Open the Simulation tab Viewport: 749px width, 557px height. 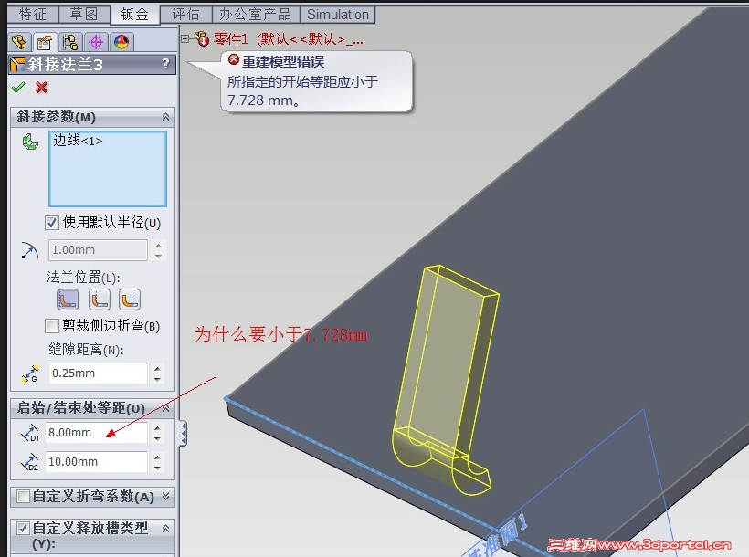coord(338,14)
